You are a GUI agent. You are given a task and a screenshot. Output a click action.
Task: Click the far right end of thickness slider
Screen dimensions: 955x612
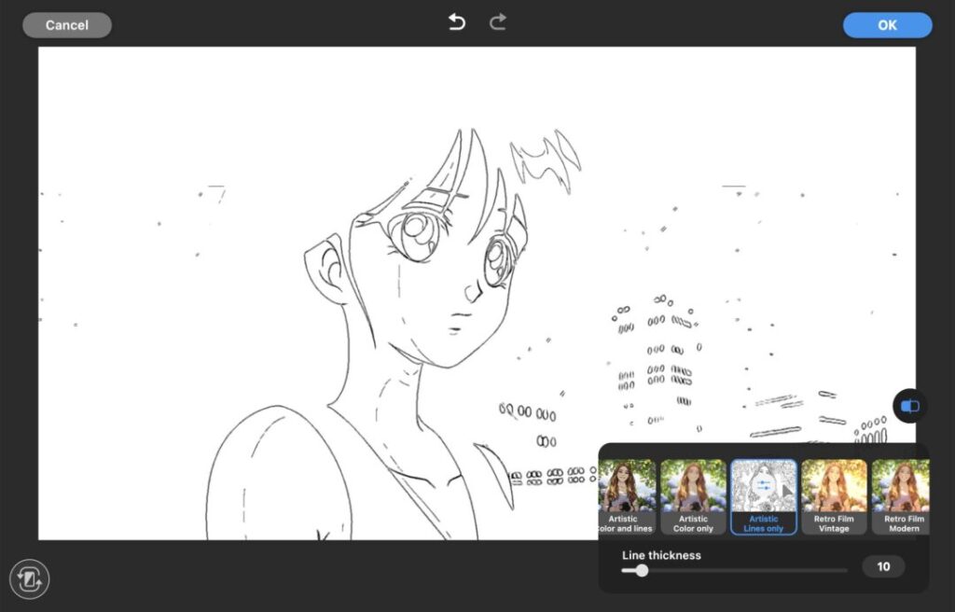click(x=846, y=570)
